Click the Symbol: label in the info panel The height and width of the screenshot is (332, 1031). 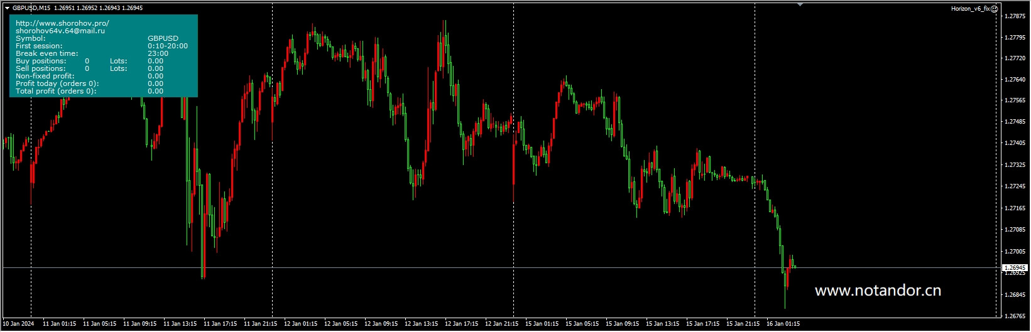(x=31, y=38)
